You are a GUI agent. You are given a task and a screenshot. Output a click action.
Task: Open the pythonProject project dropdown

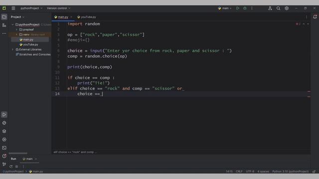pos(31,8)
